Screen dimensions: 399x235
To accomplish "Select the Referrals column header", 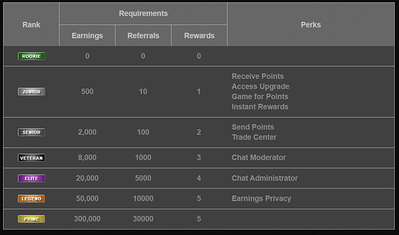I will point(143,35).
